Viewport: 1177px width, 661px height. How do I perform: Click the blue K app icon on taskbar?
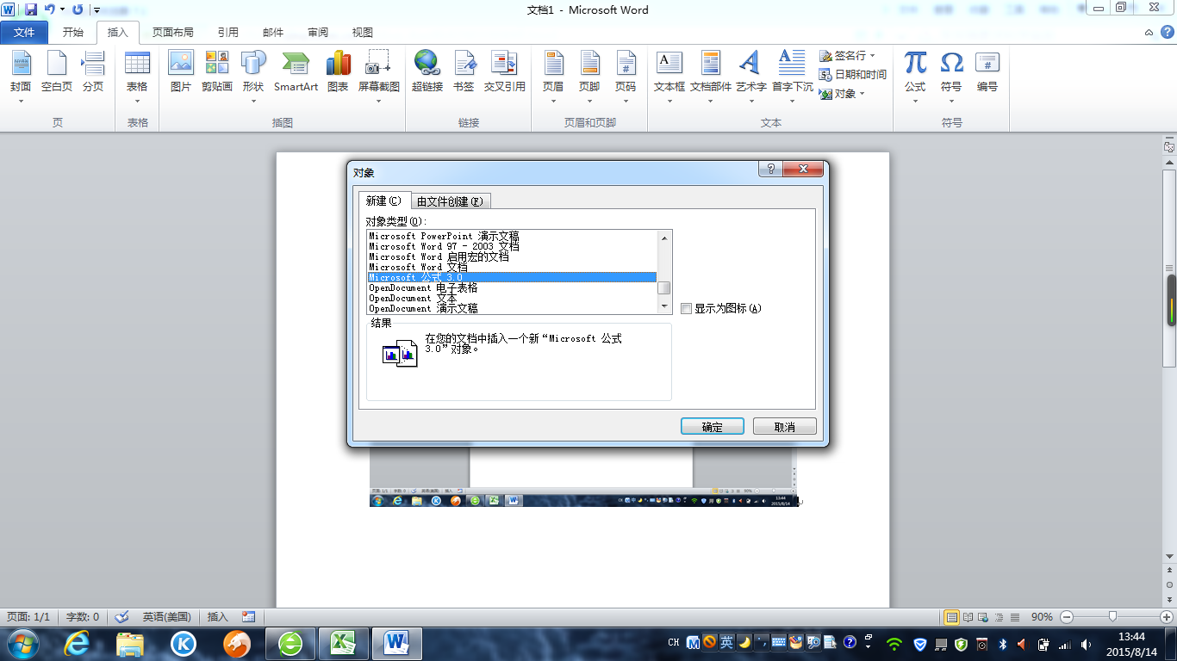pos(184,643)
